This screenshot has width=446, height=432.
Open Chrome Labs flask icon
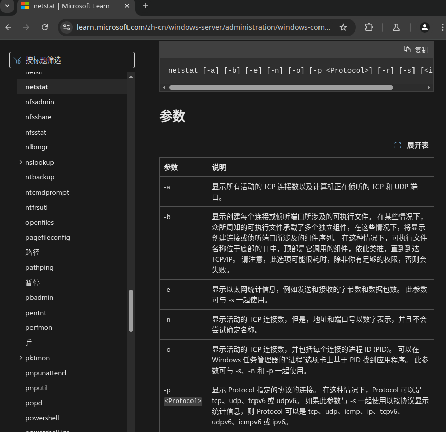396,27
